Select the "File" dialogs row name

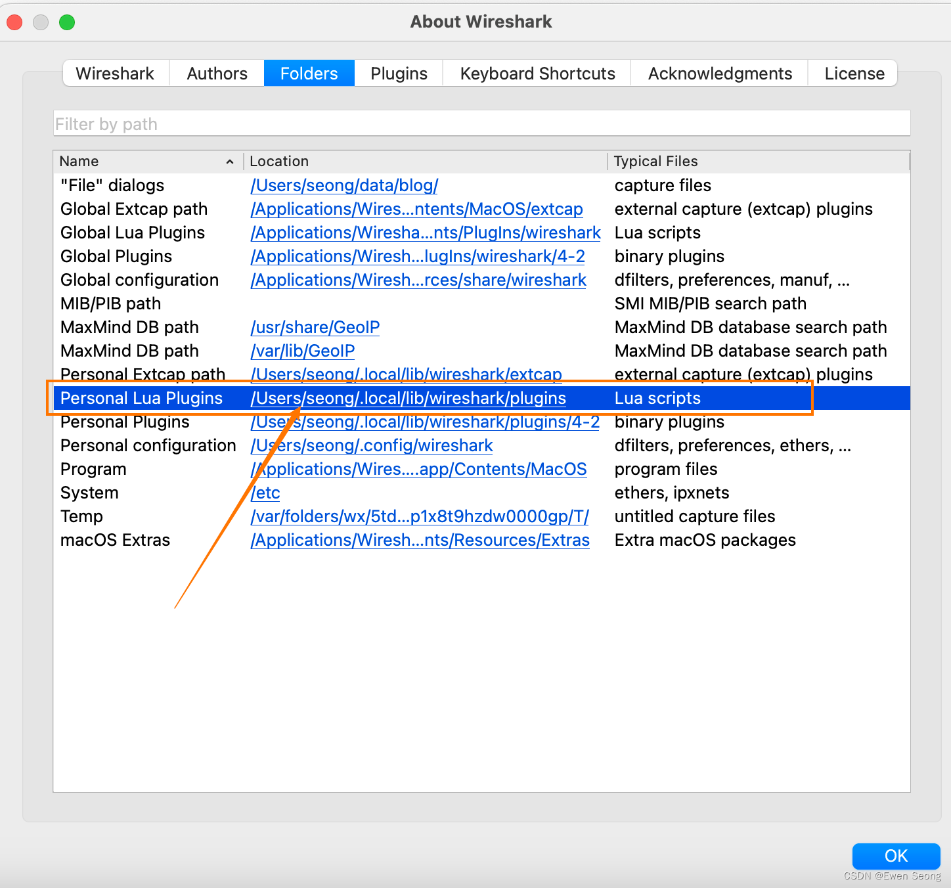pyautogui.click(x=112, y=185)
